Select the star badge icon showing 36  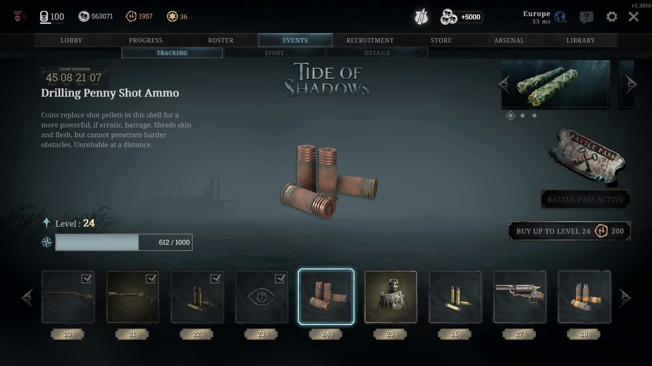(172, 16)
